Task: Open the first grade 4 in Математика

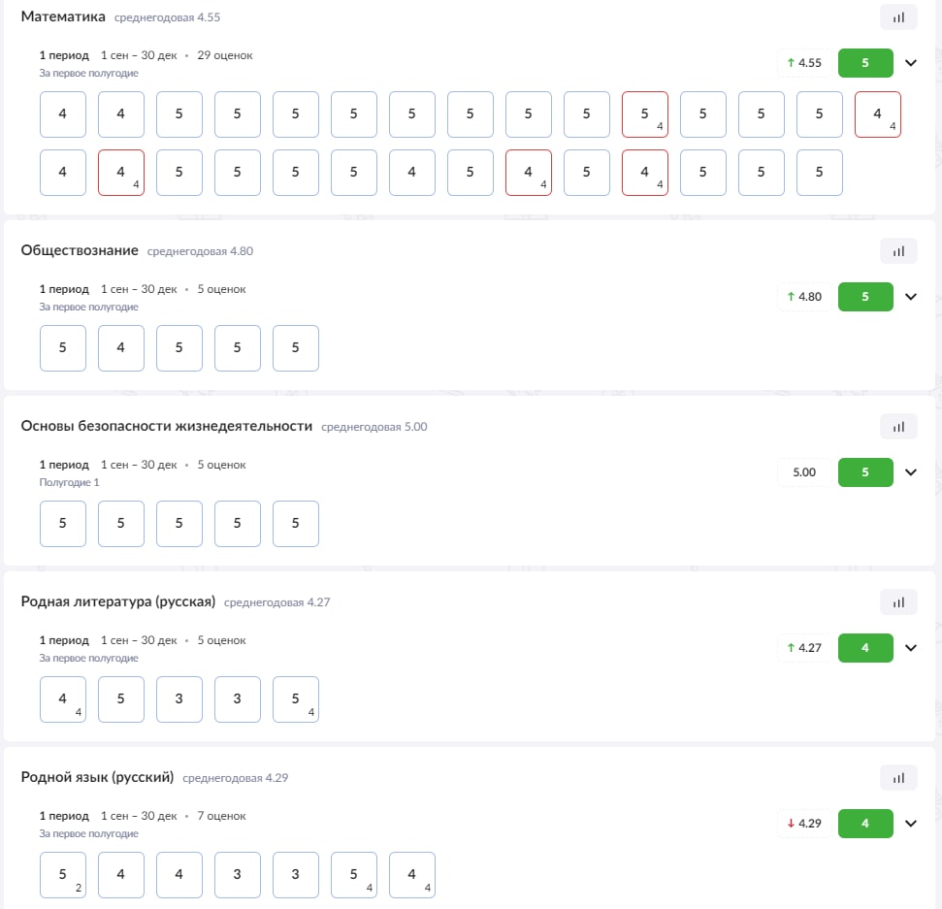Action: 62,114
